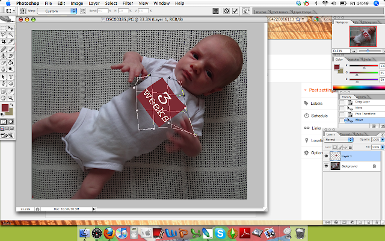385x241 pixels.
Task: Select the Crop tool
Action: 4,42
